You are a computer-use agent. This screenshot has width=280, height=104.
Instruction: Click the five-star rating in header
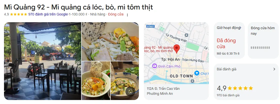point(18,14)
